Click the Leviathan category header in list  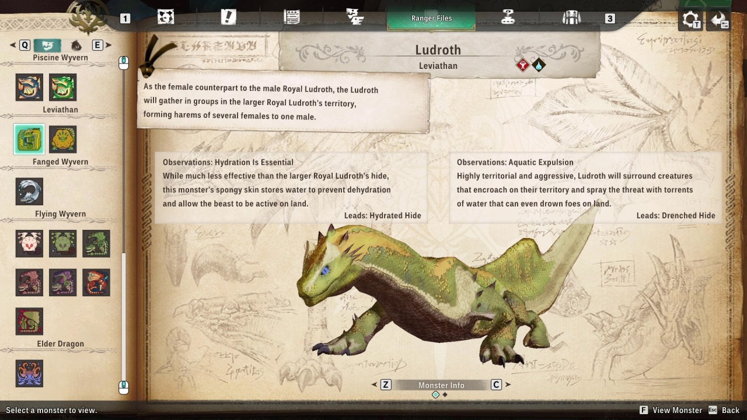[x=60, y=110]
